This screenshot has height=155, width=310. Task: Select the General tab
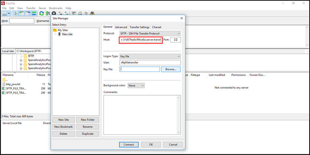(108, 27)
